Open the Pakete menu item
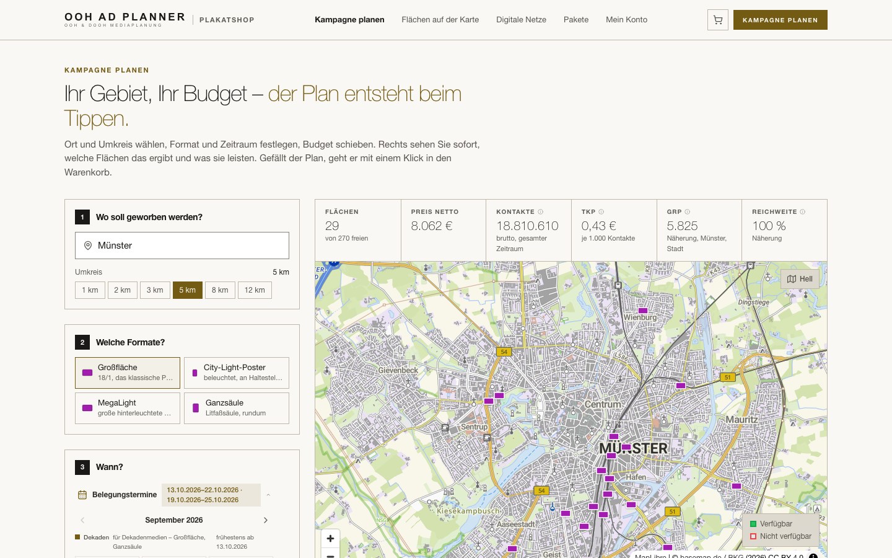 tap(576, 20)
